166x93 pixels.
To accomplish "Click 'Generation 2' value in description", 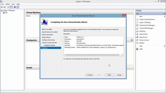I will [80, 39].
